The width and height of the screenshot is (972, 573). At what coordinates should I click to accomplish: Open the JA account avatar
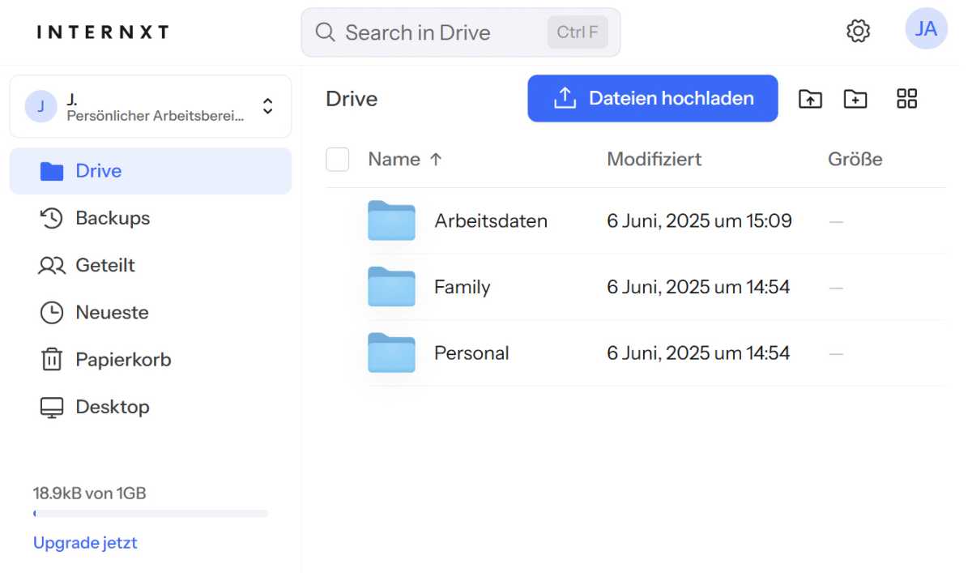(x=926, y=29)
